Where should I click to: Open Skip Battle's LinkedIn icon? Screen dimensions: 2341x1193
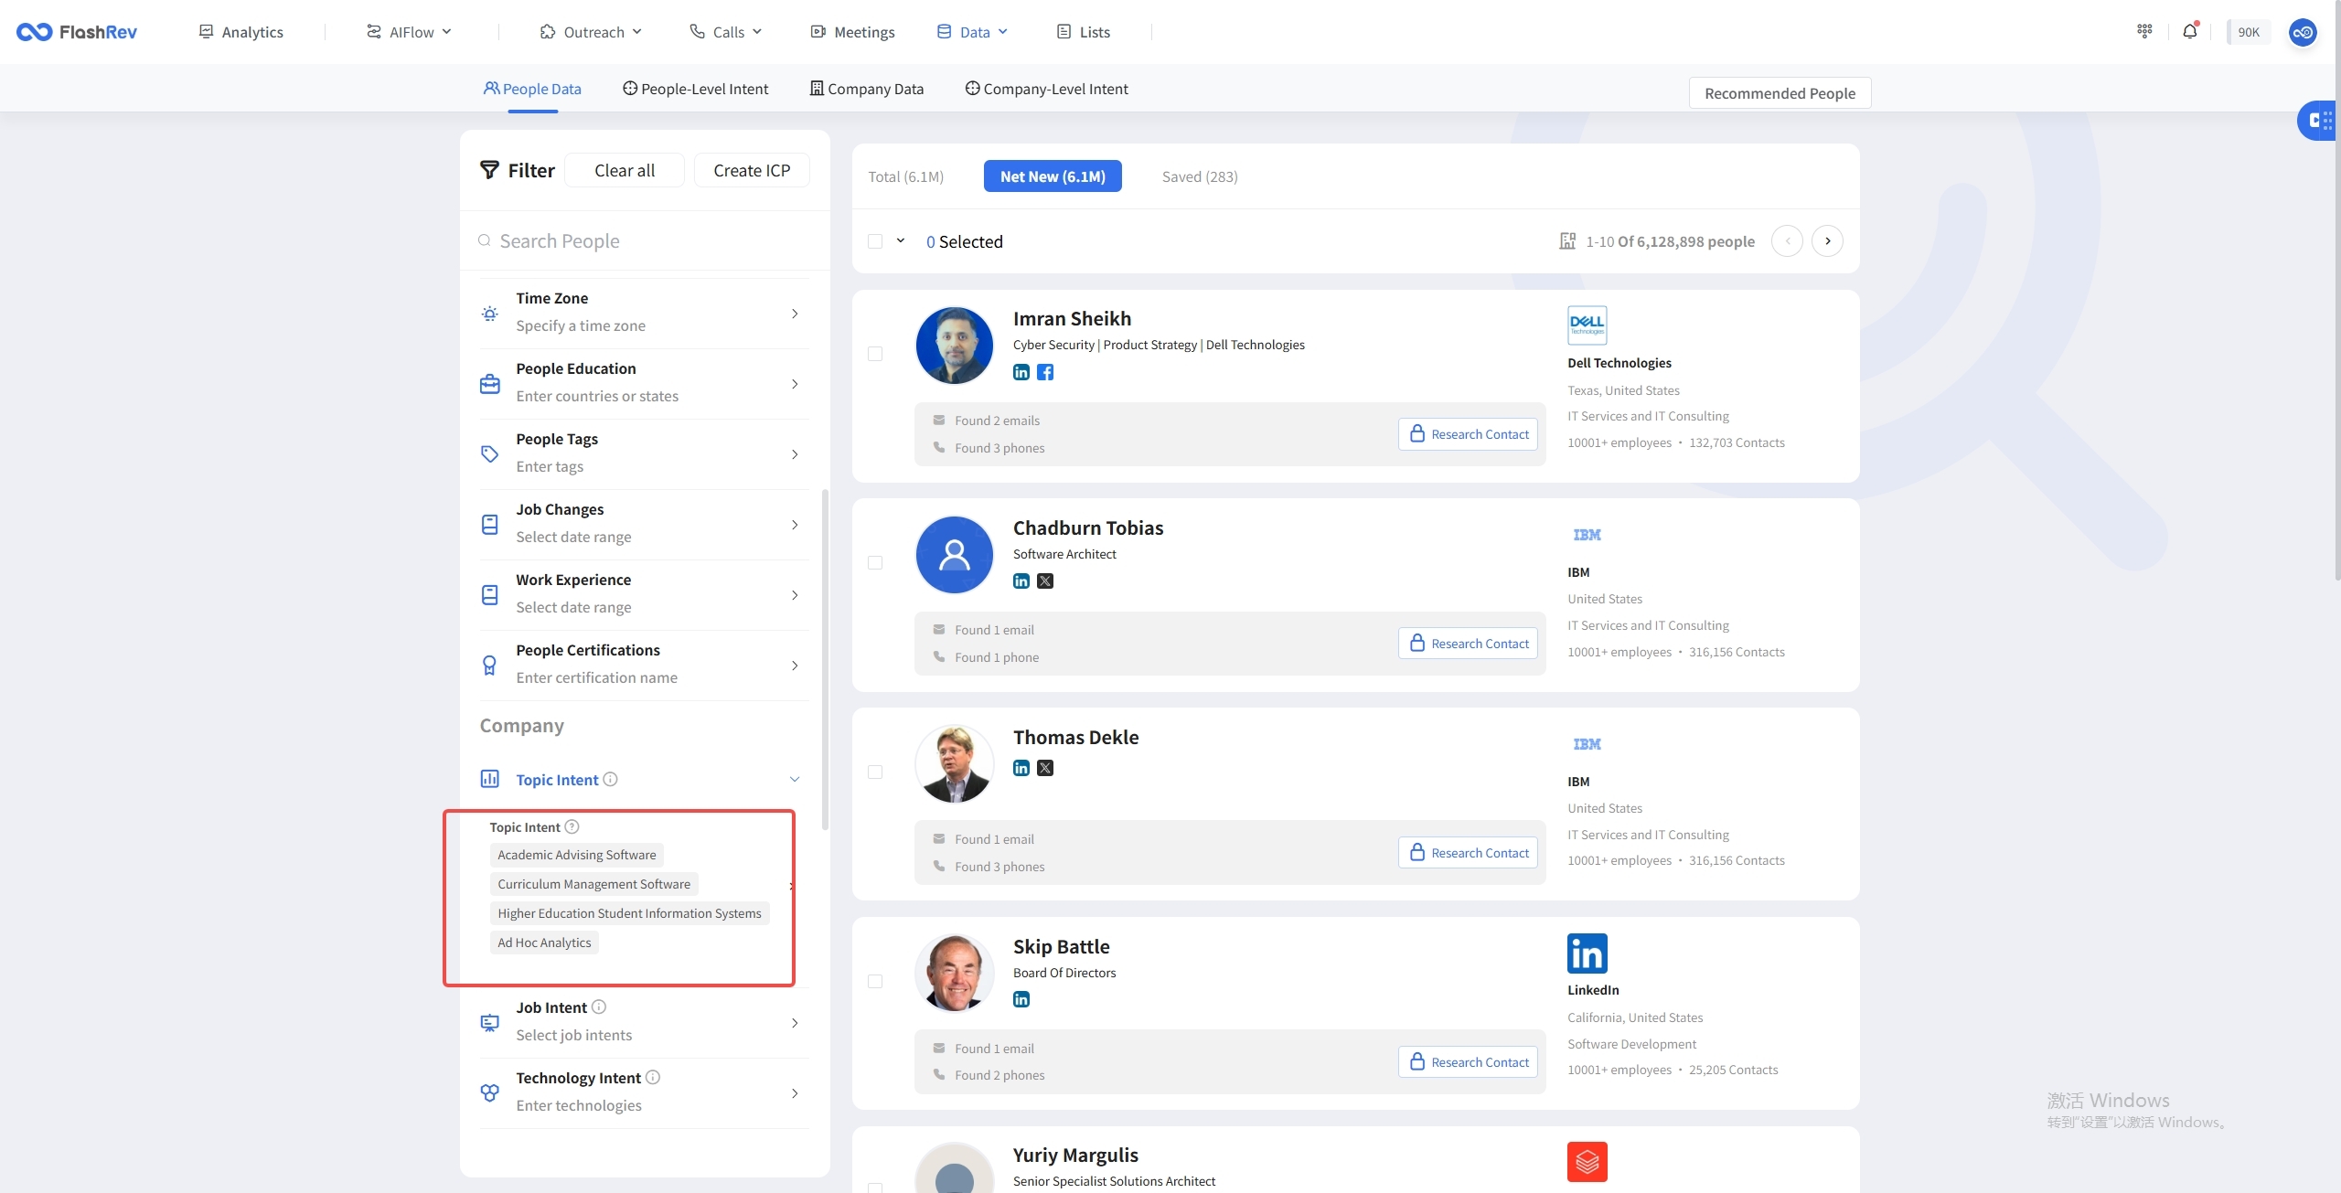coord(1021,999)
